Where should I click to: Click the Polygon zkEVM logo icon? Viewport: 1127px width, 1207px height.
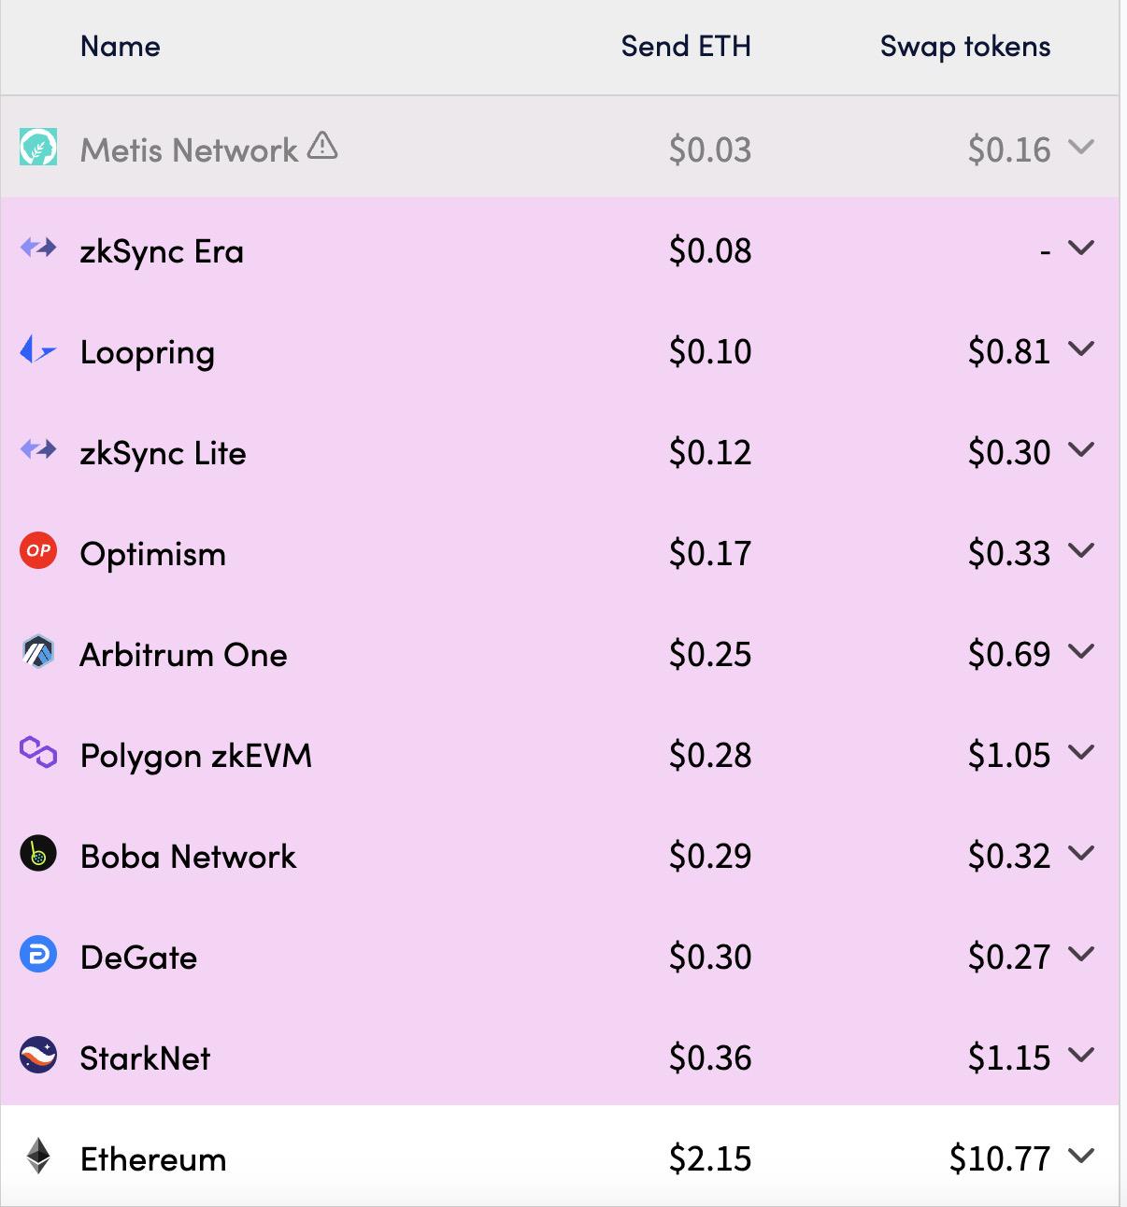[38, 752]
